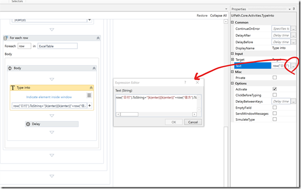This screenshot has width=301, height=189.
Task: Click the For each row icon
Action: click(x=5, y=38)
